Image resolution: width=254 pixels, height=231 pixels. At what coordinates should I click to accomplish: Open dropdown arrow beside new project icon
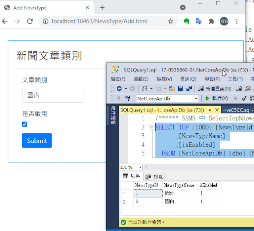tap(151, 89)
